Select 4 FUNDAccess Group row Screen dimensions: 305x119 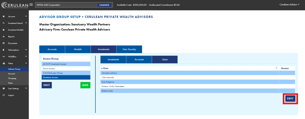tap(66, 73)
